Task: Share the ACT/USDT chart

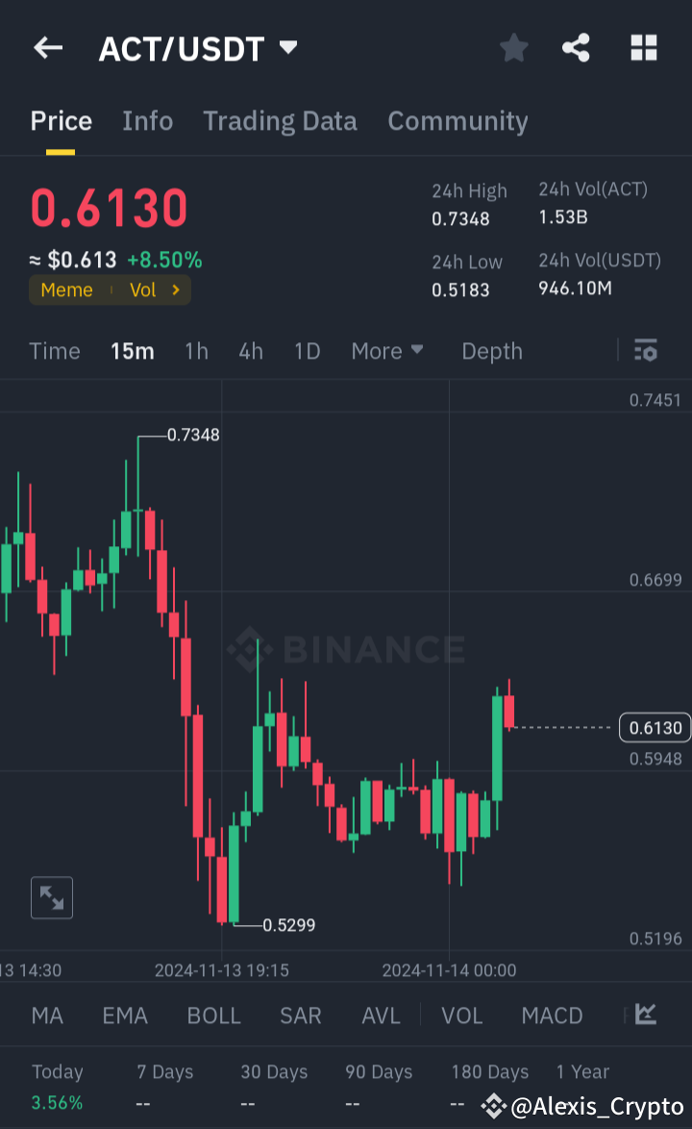Action: (576, 47)
